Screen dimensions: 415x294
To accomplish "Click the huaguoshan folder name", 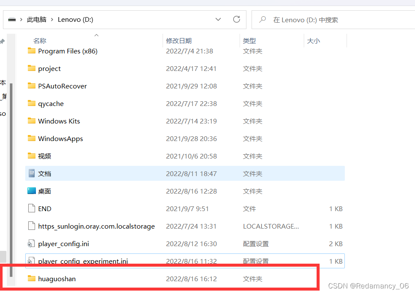I will [57, 279].
